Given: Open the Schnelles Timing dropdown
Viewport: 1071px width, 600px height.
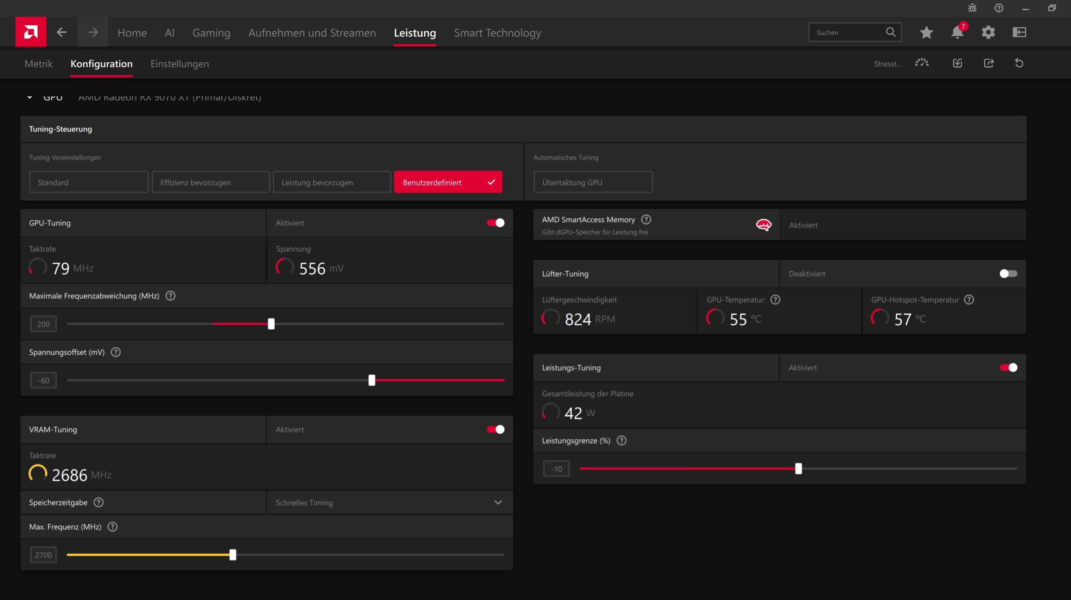Looking at the screenshot, I should pos(389,502).
